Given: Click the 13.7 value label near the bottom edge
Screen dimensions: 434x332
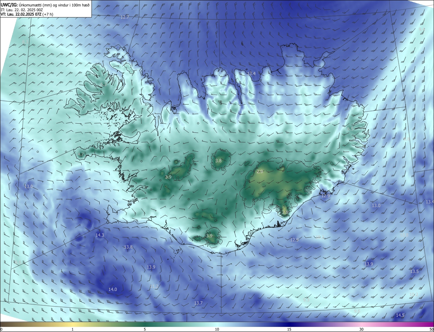Looking at the screenshot, I should point(198,303).
